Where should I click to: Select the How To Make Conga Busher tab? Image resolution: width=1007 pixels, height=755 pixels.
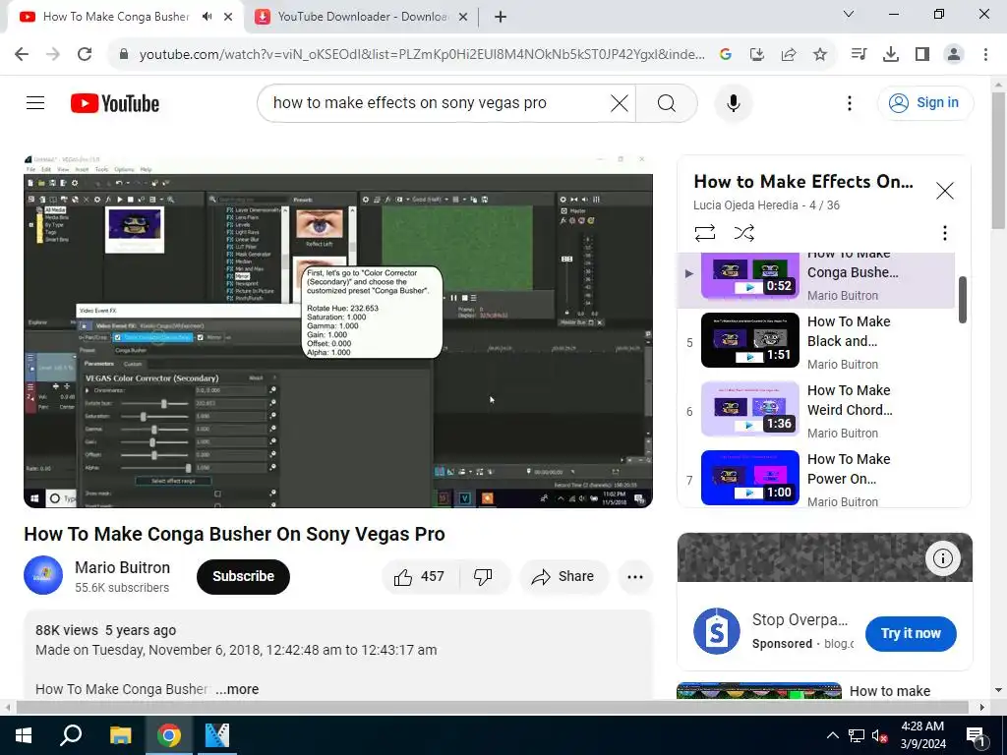tap(116, 17)
